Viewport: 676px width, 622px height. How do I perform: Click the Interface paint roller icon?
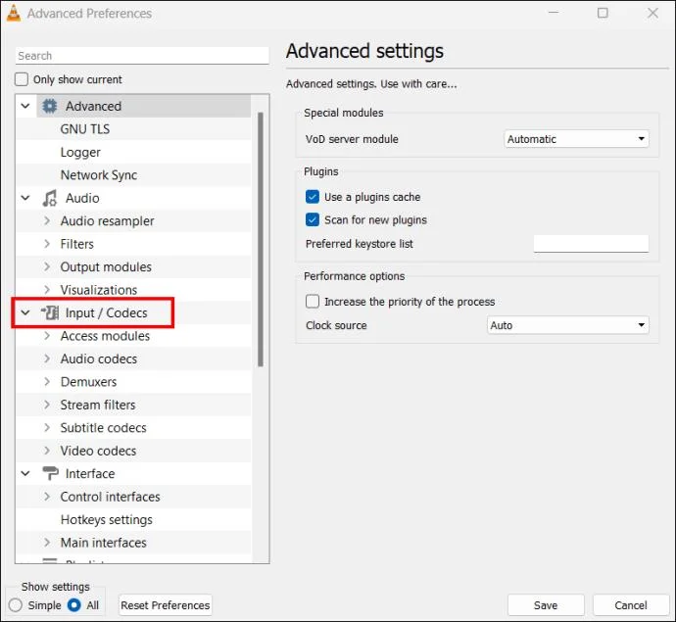(50, 473)
